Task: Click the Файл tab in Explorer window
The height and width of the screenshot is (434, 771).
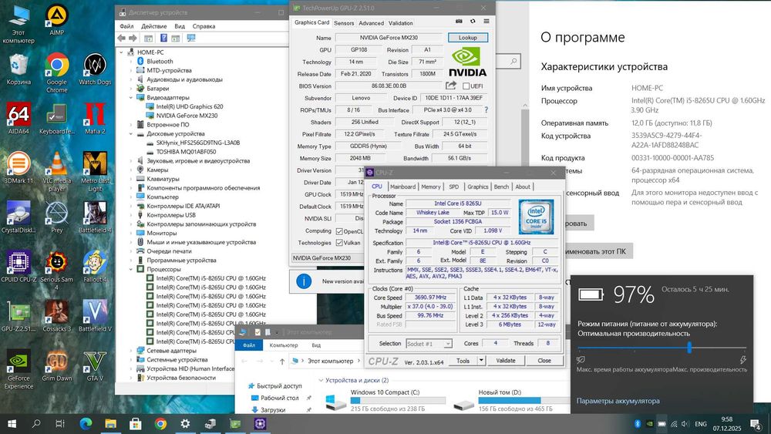Action: click(249, 345)
